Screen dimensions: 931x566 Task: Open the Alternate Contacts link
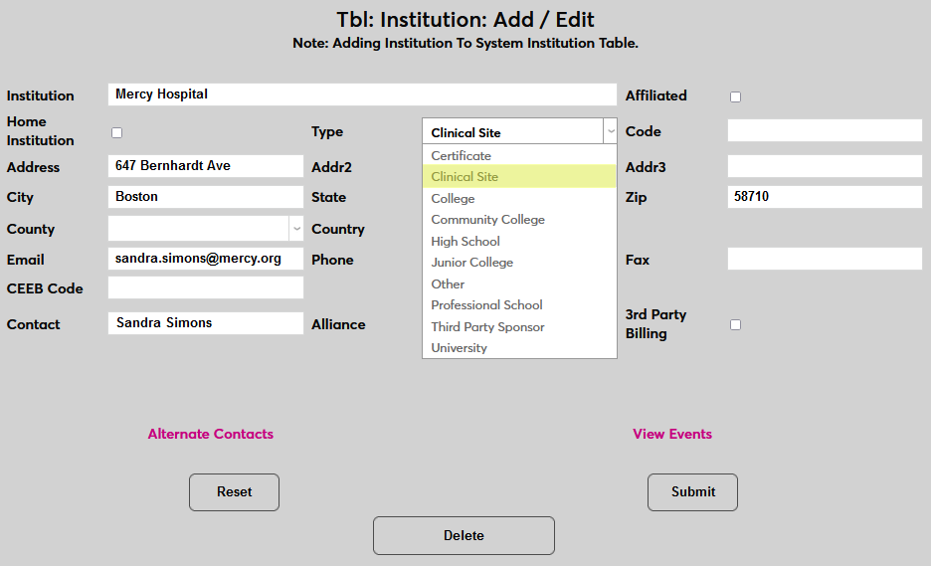[x=211, y=434]
